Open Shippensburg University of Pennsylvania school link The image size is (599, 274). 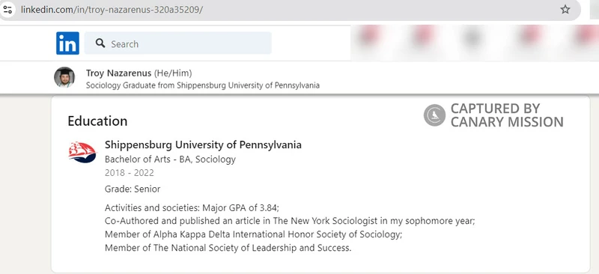pos(203,145)
